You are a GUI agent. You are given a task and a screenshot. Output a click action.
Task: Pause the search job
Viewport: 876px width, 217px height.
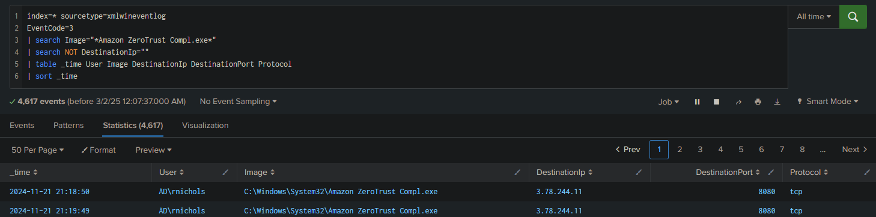point(697,102)
